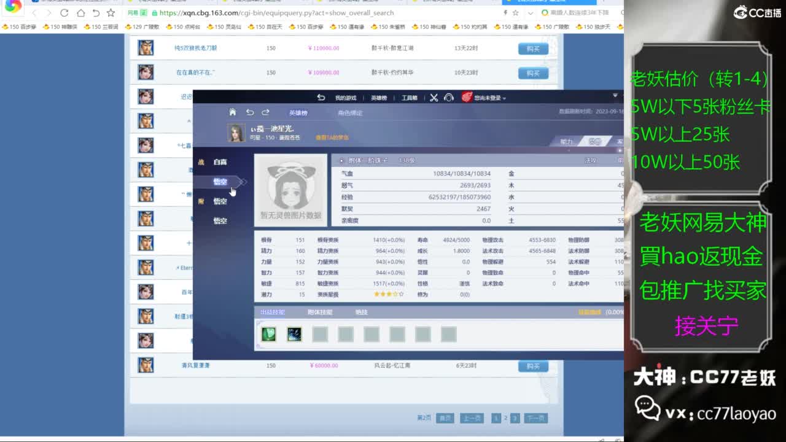The height and width of the screenshot is (442, 786).
Task: Click the green first skill icon
Action: pyautogui.click(x=268, y=334)
